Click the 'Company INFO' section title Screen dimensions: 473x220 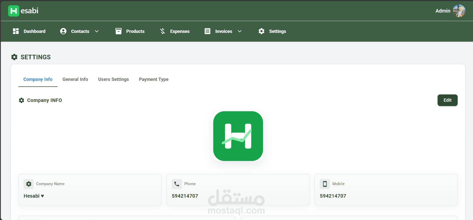tap(44, 100)
